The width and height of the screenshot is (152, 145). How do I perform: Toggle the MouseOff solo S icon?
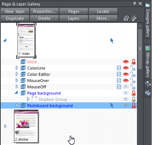[119, 86]
